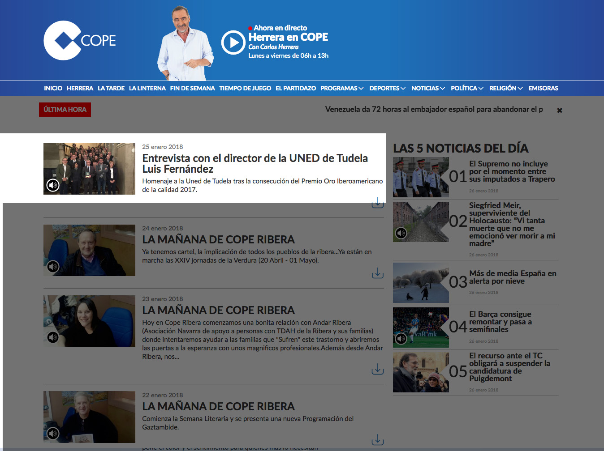
Task: Open the Herrera en COPE title link
Action: 288,37
